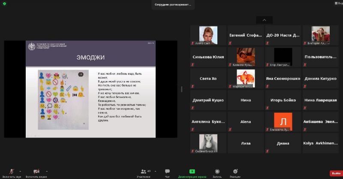Start recording with Запись icon
The image size is (343, 179).
(x=217, y=172)
